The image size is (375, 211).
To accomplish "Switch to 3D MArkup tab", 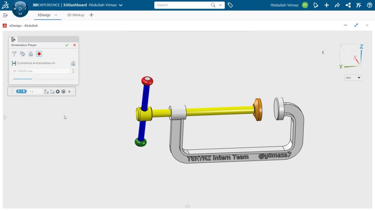I will [x=75, y=15].
